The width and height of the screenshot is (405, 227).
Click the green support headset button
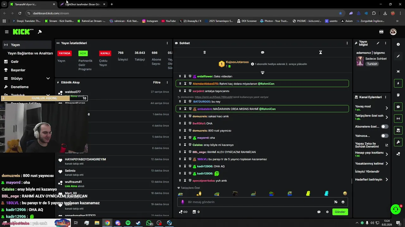(395, 209)
